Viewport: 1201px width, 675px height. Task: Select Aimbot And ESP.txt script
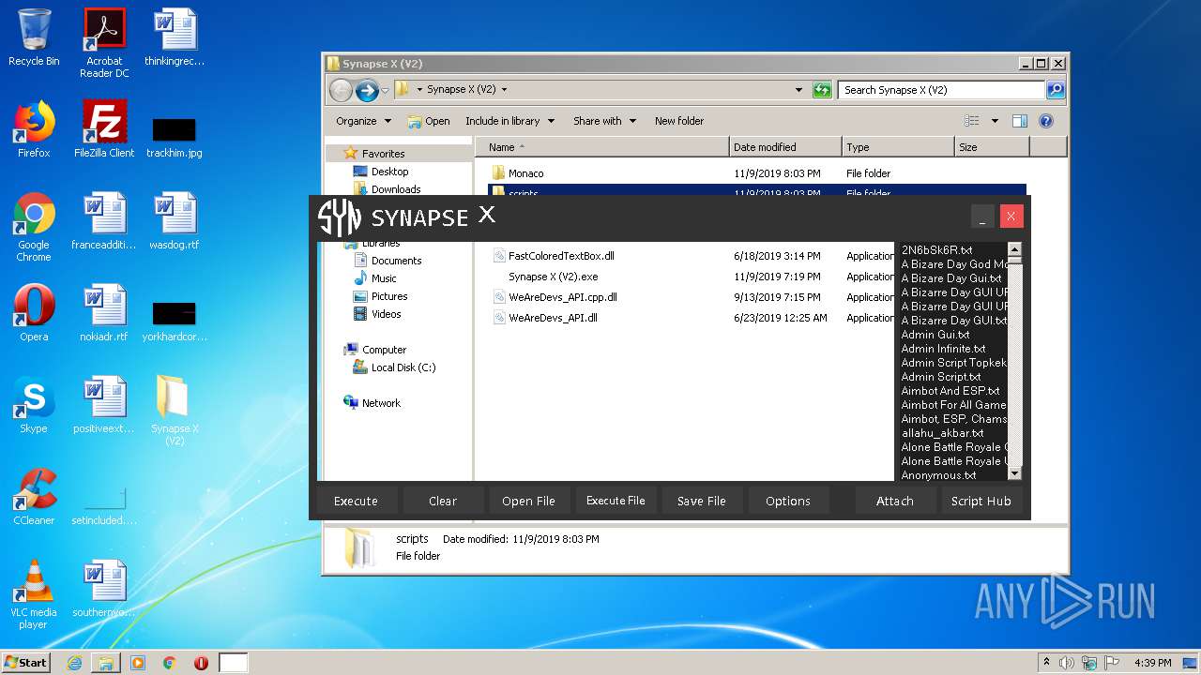tap(951, 391)
